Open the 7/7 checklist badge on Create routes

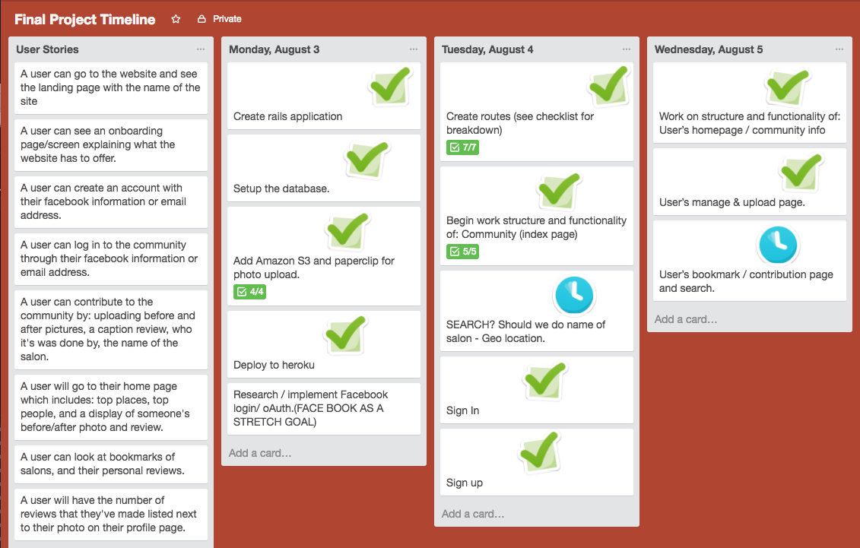(x=462, y=147)
